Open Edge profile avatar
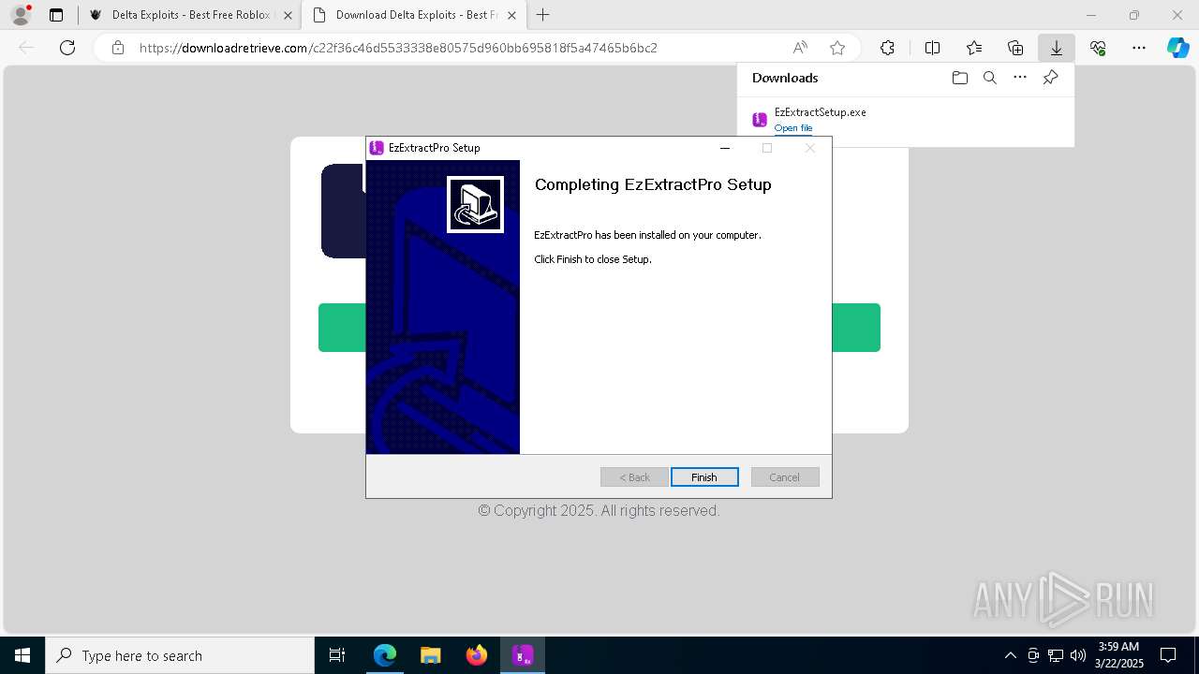1199x674 pixels. (x=20, y=15)
